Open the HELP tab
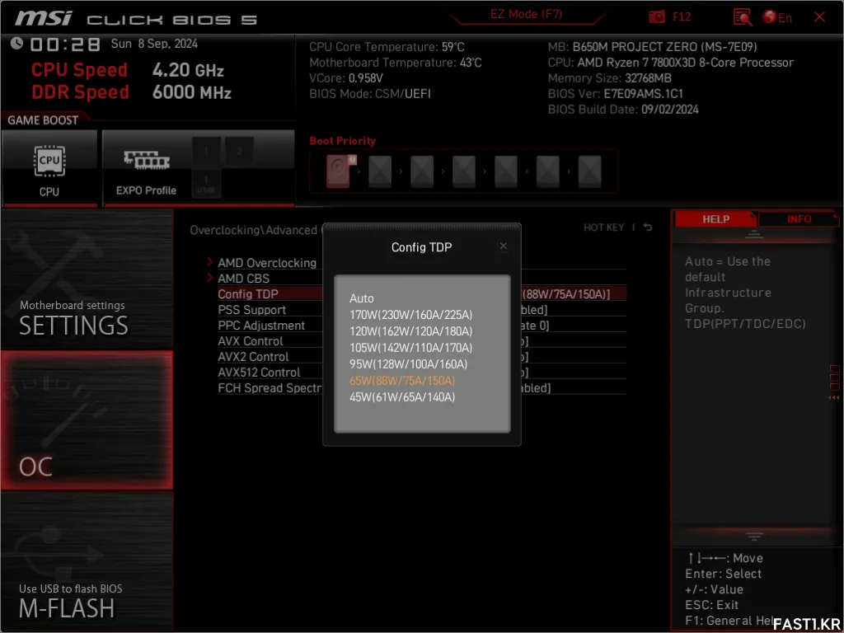 point(716,218)
